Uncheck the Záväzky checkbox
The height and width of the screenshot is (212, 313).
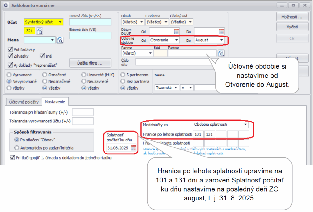[10, 56]
